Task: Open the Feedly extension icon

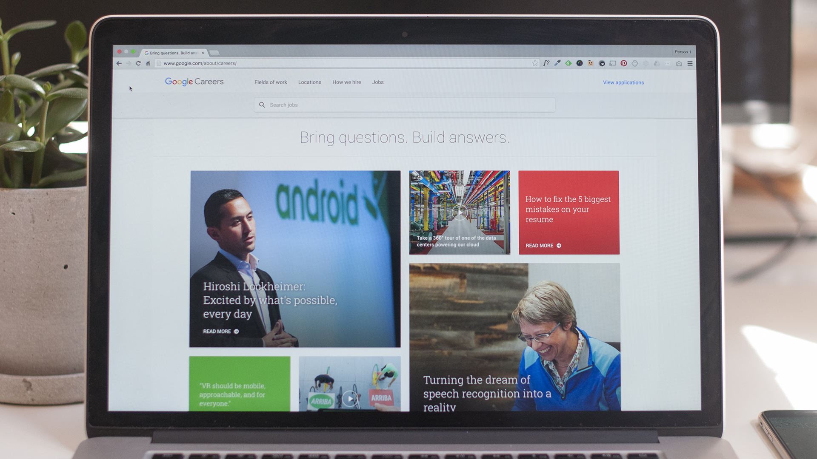Action: [x=568, y=63]
